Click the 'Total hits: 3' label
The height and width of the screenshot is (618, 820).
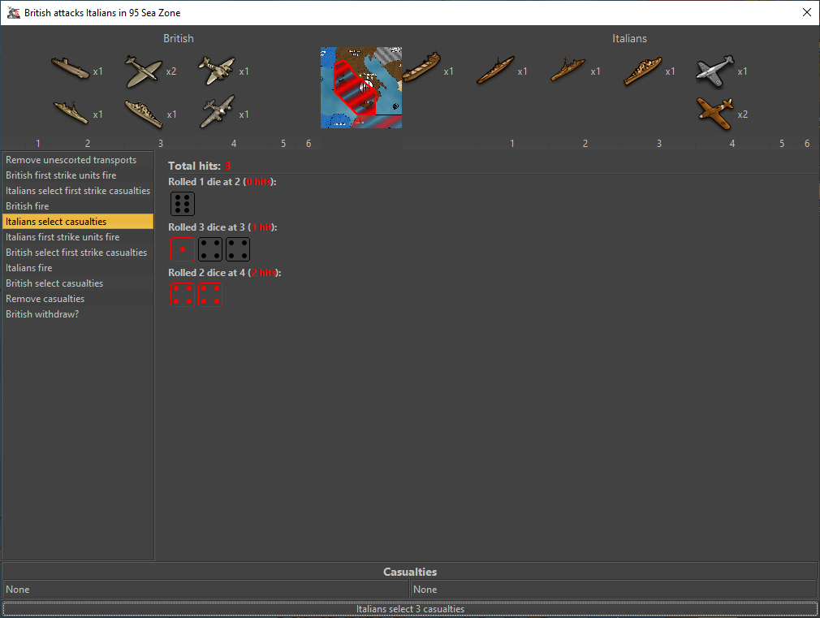[199, 166]
